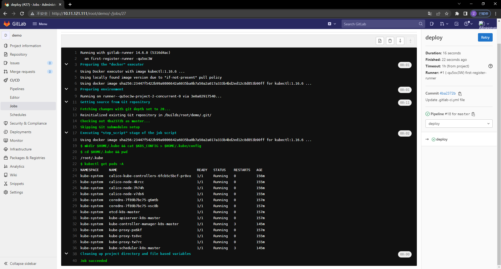Image resolution: width=501 pixels, height=269 pixels.
Task: Click the scroll to top of log icon
Action: [x=400, y=41]
